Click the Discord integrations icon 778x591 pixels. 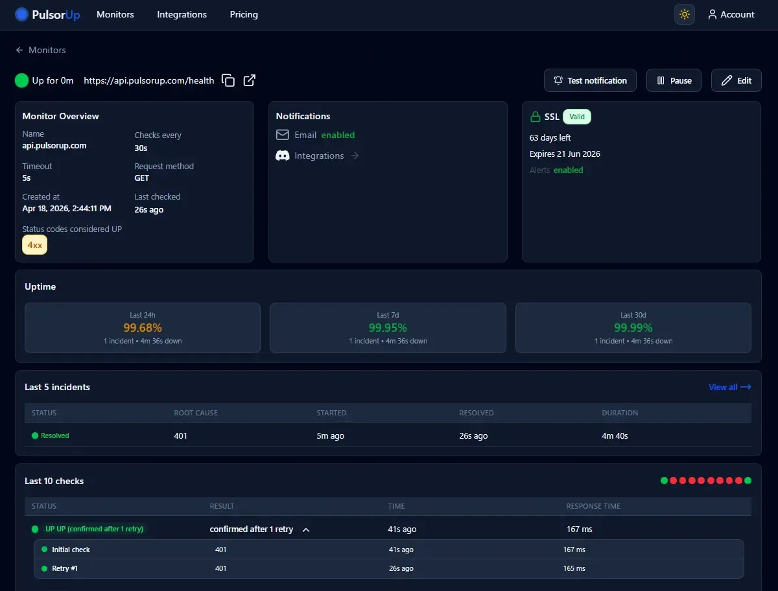283,156
